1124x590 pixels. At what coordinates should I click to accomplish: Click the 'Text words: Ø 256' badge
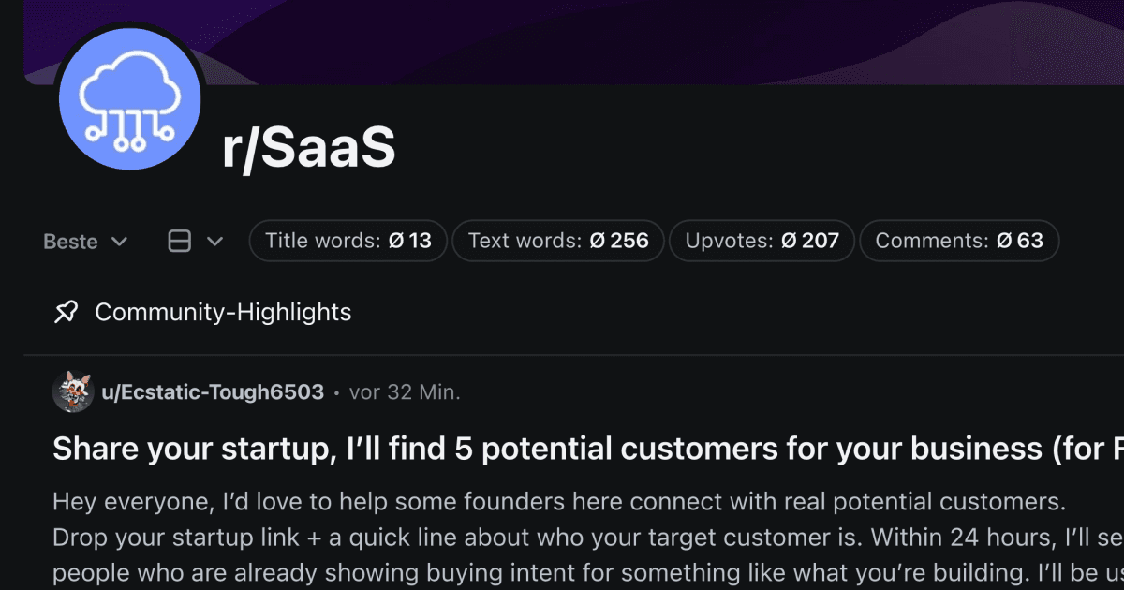[557, 241]
